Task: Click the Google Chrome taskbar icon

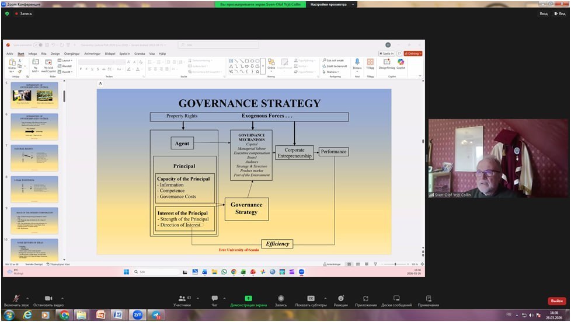Action: point(64,315)
